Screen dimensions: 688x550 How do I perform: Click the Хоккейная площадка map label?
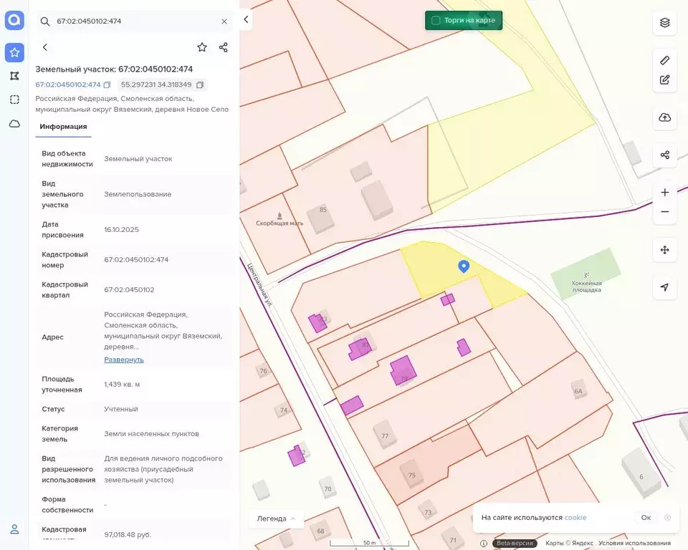coord(586,286)
